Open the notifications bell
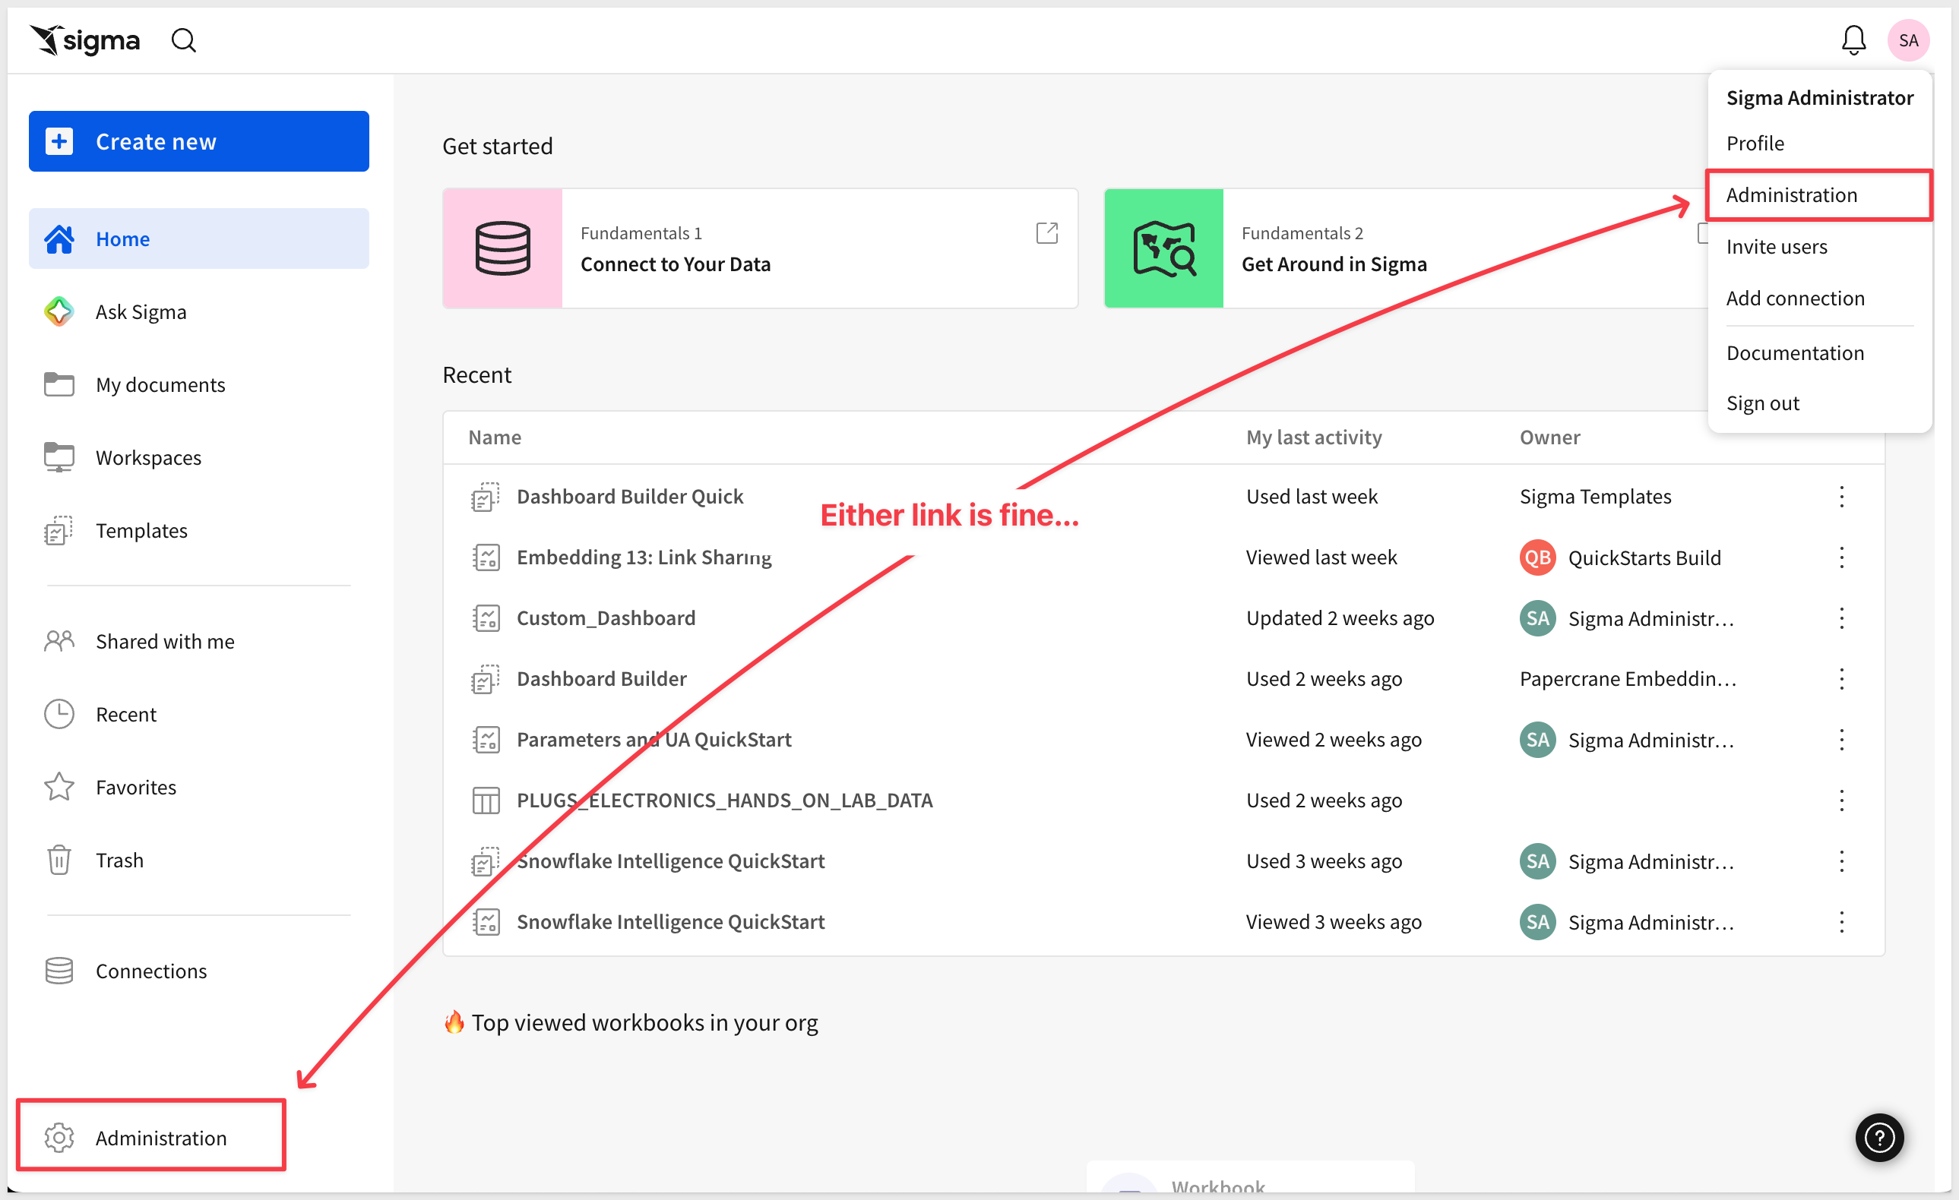The height and width of the screenshot is (1200, 1959). (x=1853, y=39)
